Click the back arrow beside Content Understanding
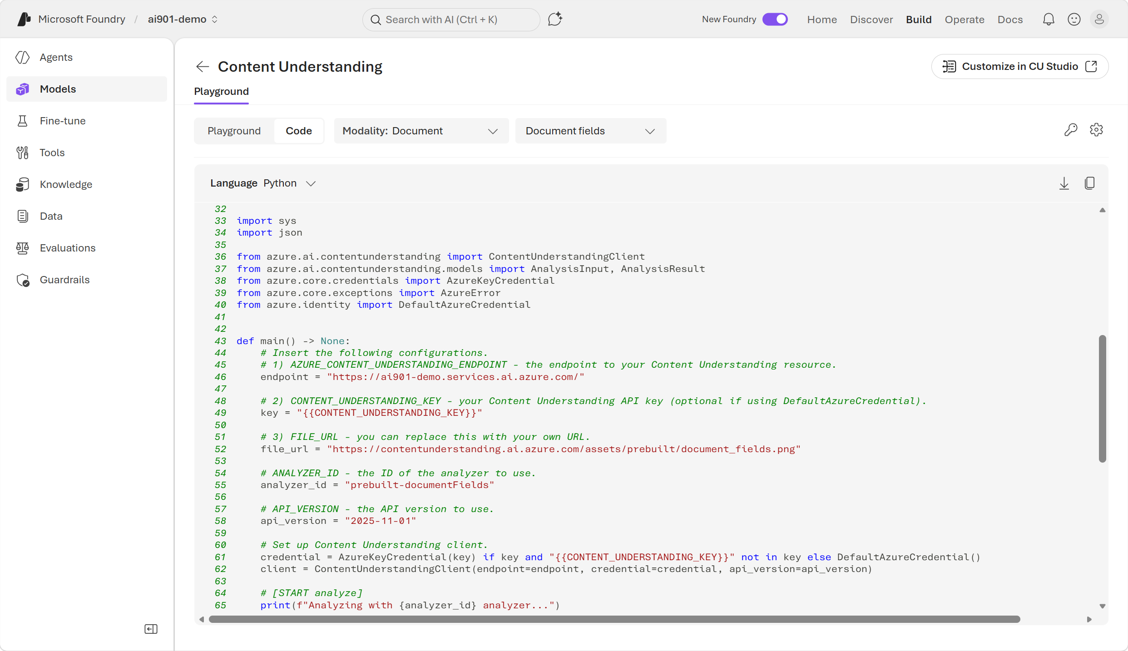 pos(203,66)
